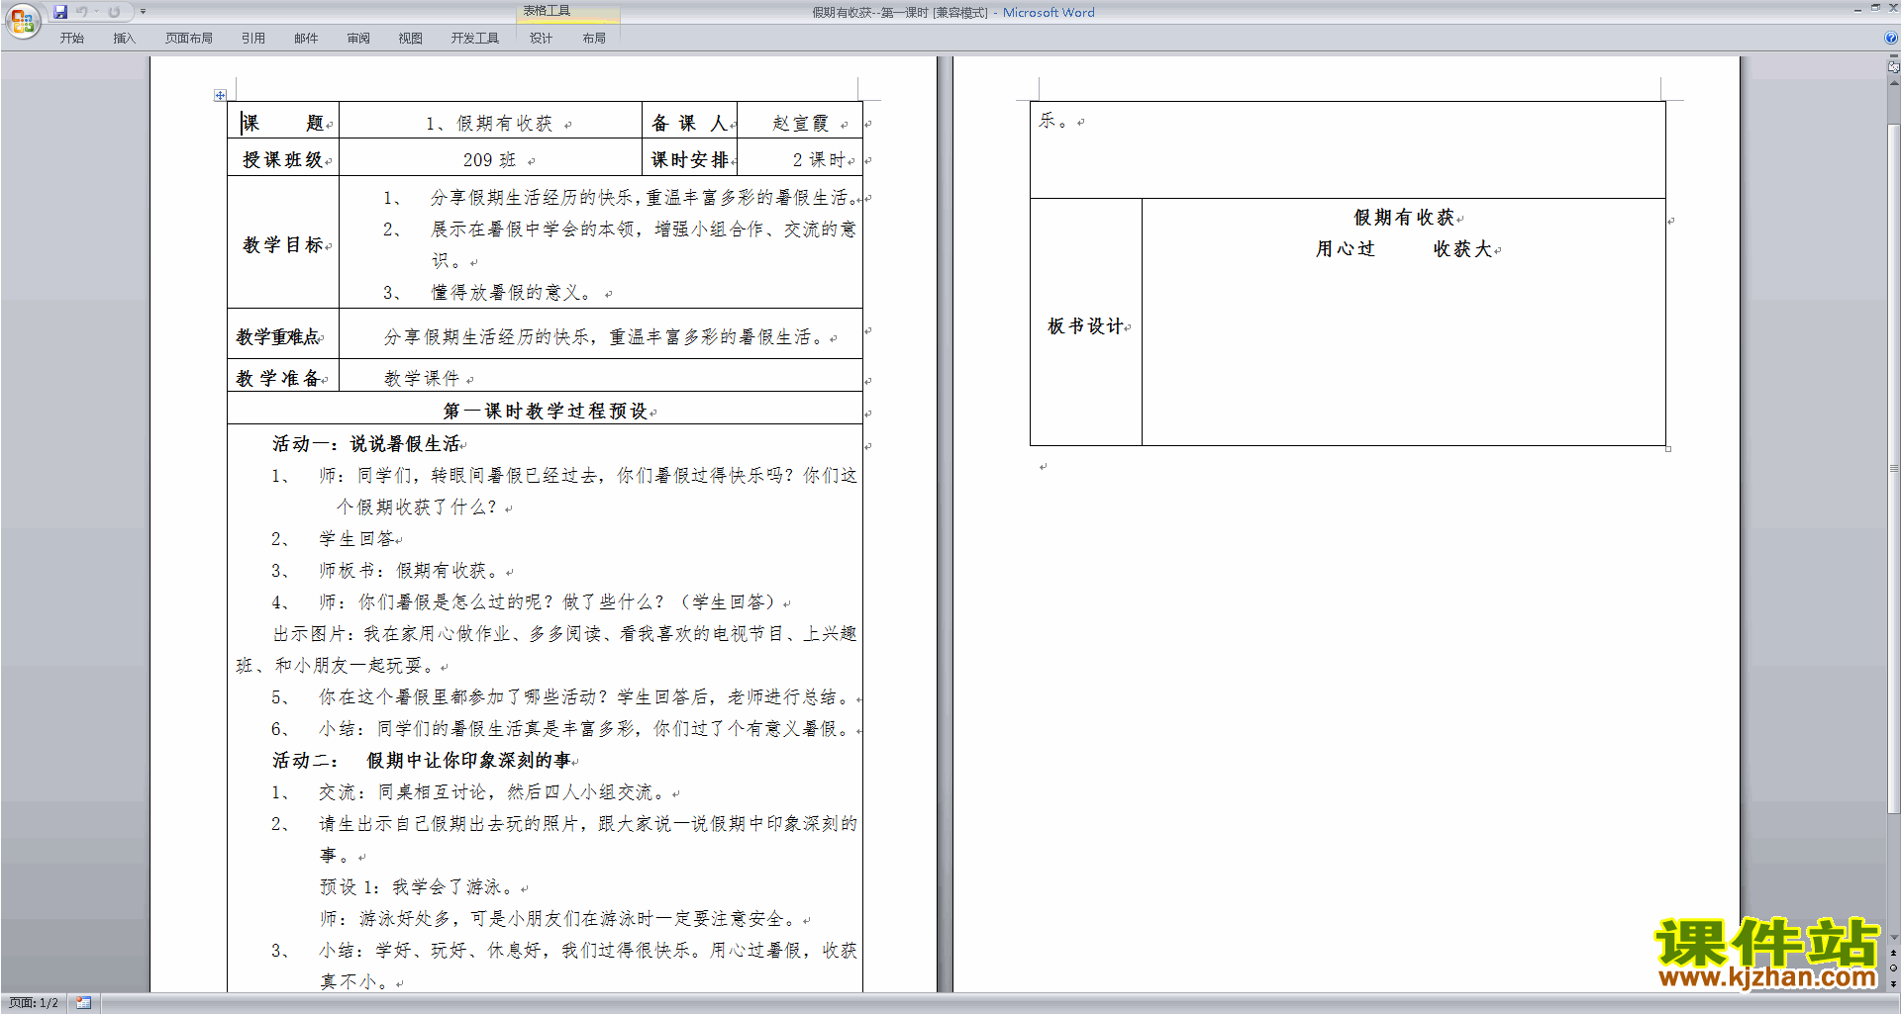
Task: Click the vertical scrollbar up arrow
Action: click(x=1893, y=84)
